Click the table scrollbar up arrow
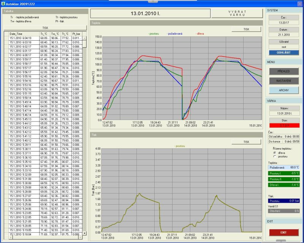This screenshot has height=243, width=304. point(84,34)
